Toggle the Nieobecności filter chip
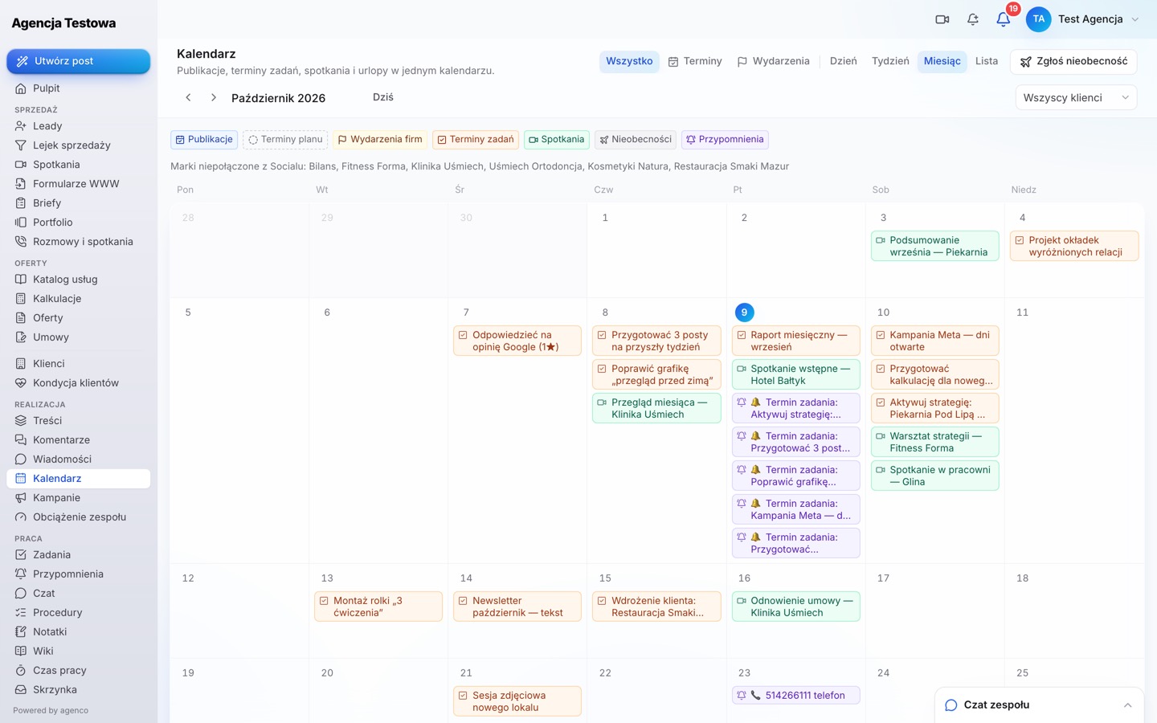 [636, 140]
